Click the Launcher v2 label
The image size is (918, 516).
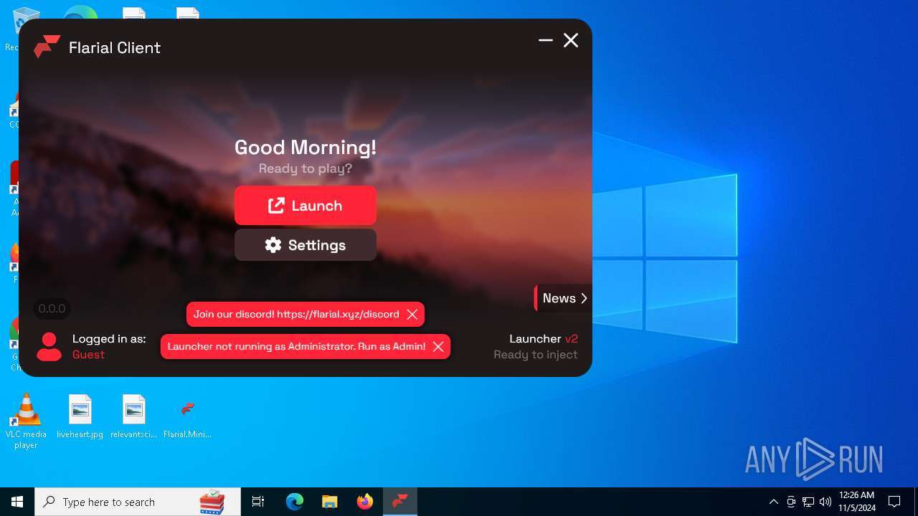click(544, 338)
